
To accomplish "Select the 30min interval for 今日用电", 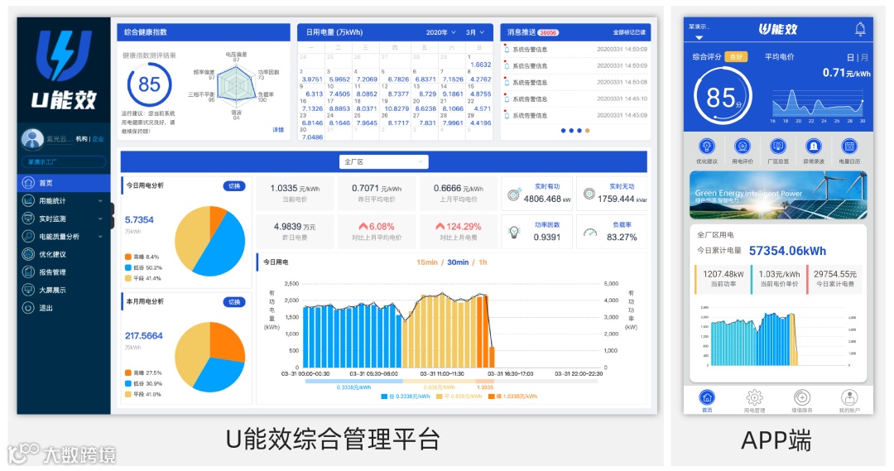I will [458, 262].
